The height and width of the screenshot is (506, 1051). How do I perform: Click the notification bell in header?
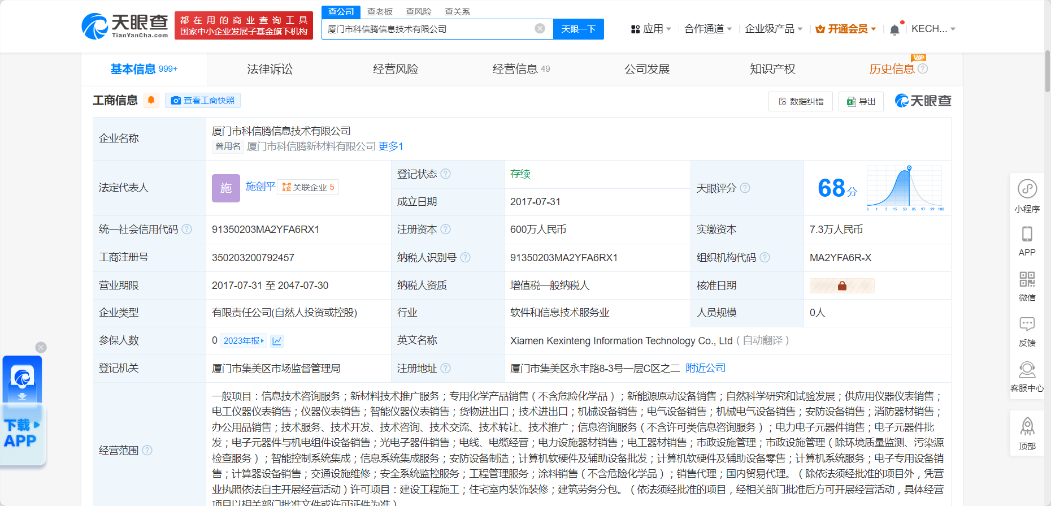pyautogui.click(x=894, y=29)
